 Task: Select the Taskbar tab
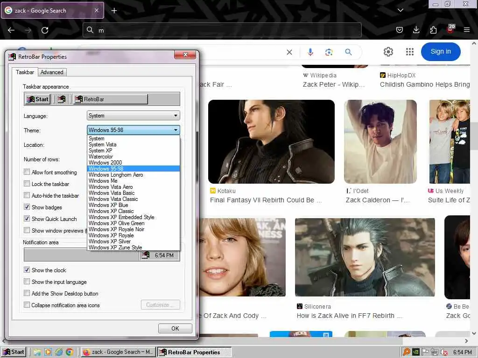click(25, 72)
